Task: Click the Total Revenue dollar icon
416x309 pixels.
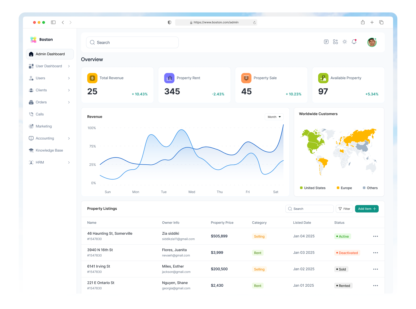Action: [x=92, y=78]
